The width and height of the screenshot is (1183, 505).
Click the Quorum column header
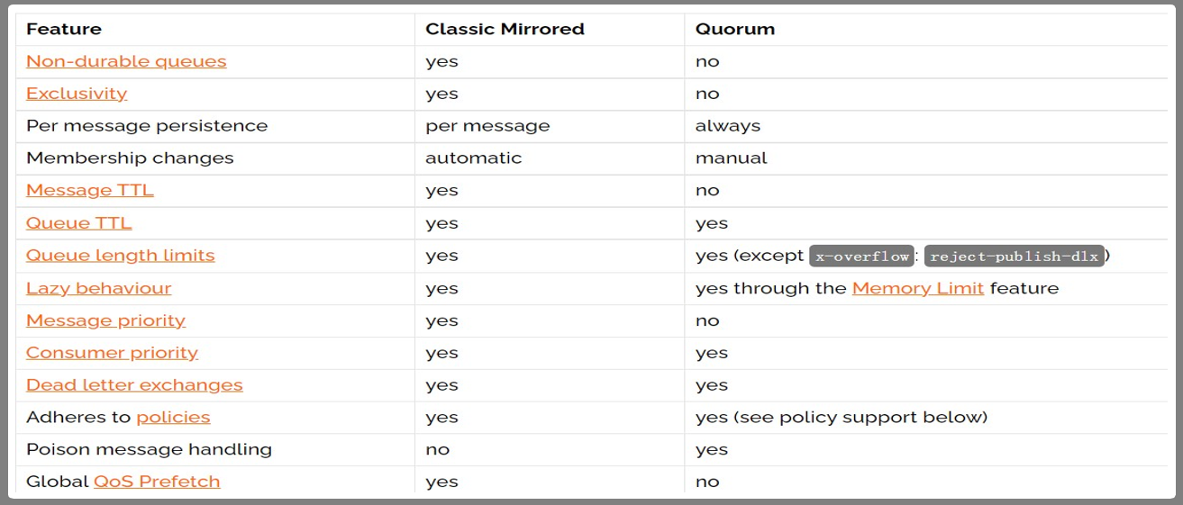[x=735, y=29]
